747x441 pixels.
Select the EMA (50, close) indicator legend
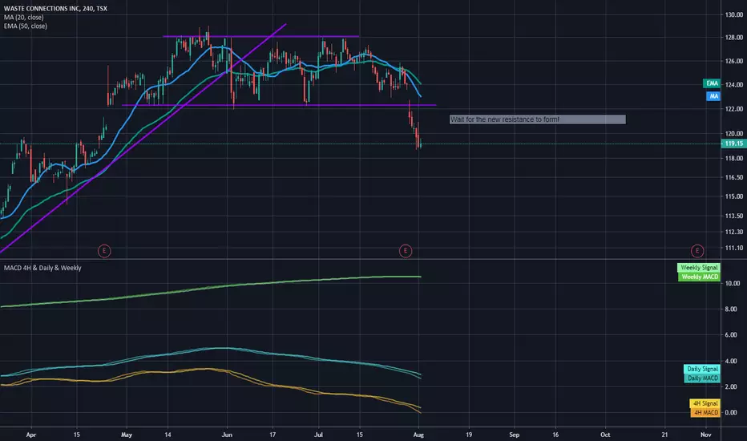(x=26, y=26)
